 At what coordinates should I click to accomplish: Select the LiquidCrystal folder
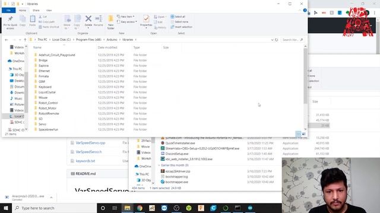click(47, 92)
